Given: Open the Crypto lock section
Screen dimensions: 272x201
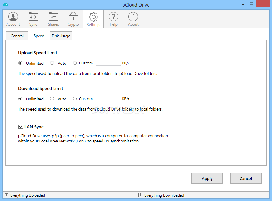Looking at the screenshot, I should (73, 19).
